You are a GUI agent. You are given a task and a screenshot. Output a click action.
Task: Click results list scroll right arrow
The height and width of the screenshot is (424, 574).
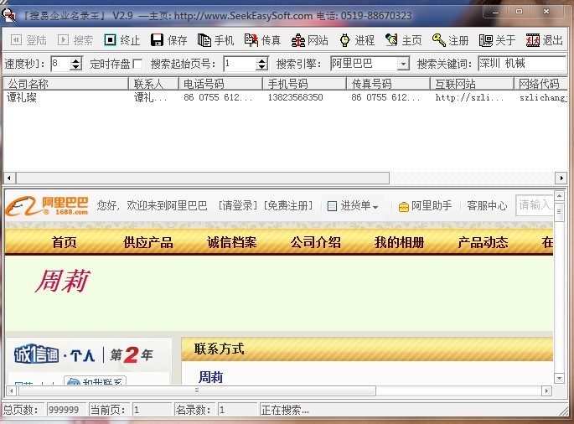[x=561, y=178]
